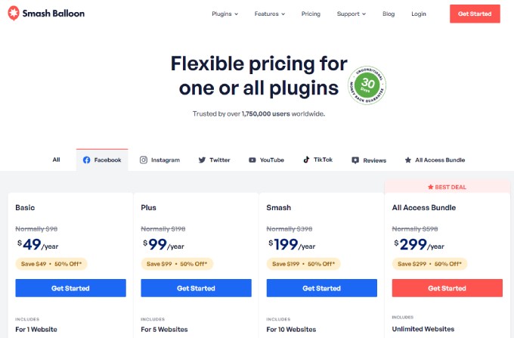
Task: Click Get Started under All Access Bundle
Action: click(x=447, y=288)
